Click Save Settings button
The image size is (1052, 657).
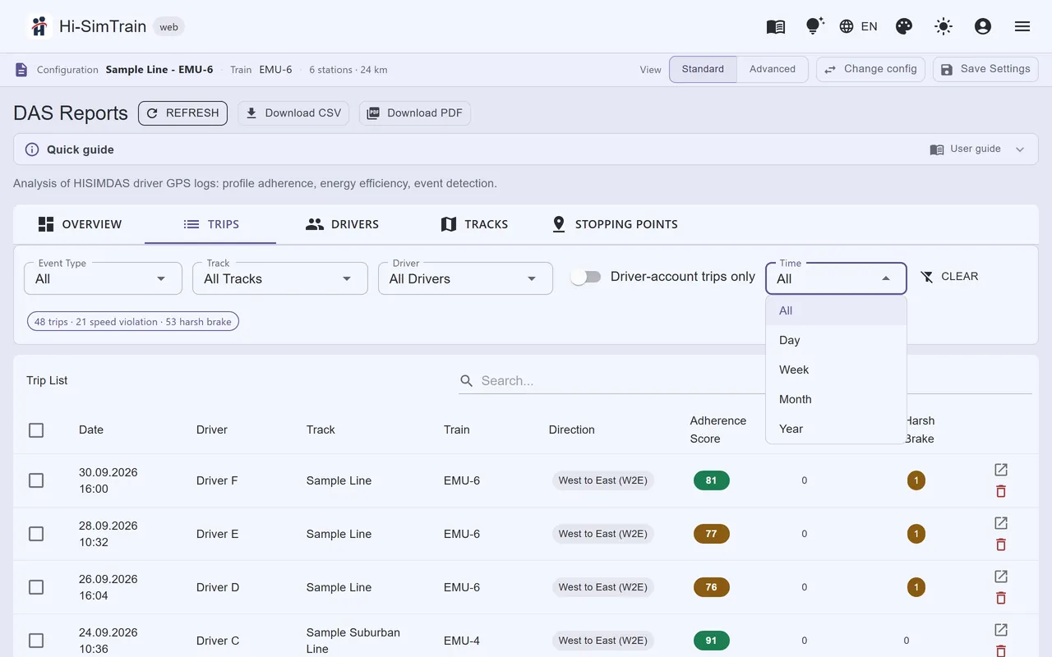[x=985, y=69]
